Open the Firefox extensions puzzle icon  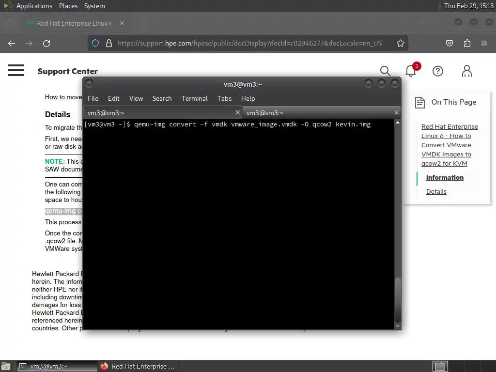(467, 43)
